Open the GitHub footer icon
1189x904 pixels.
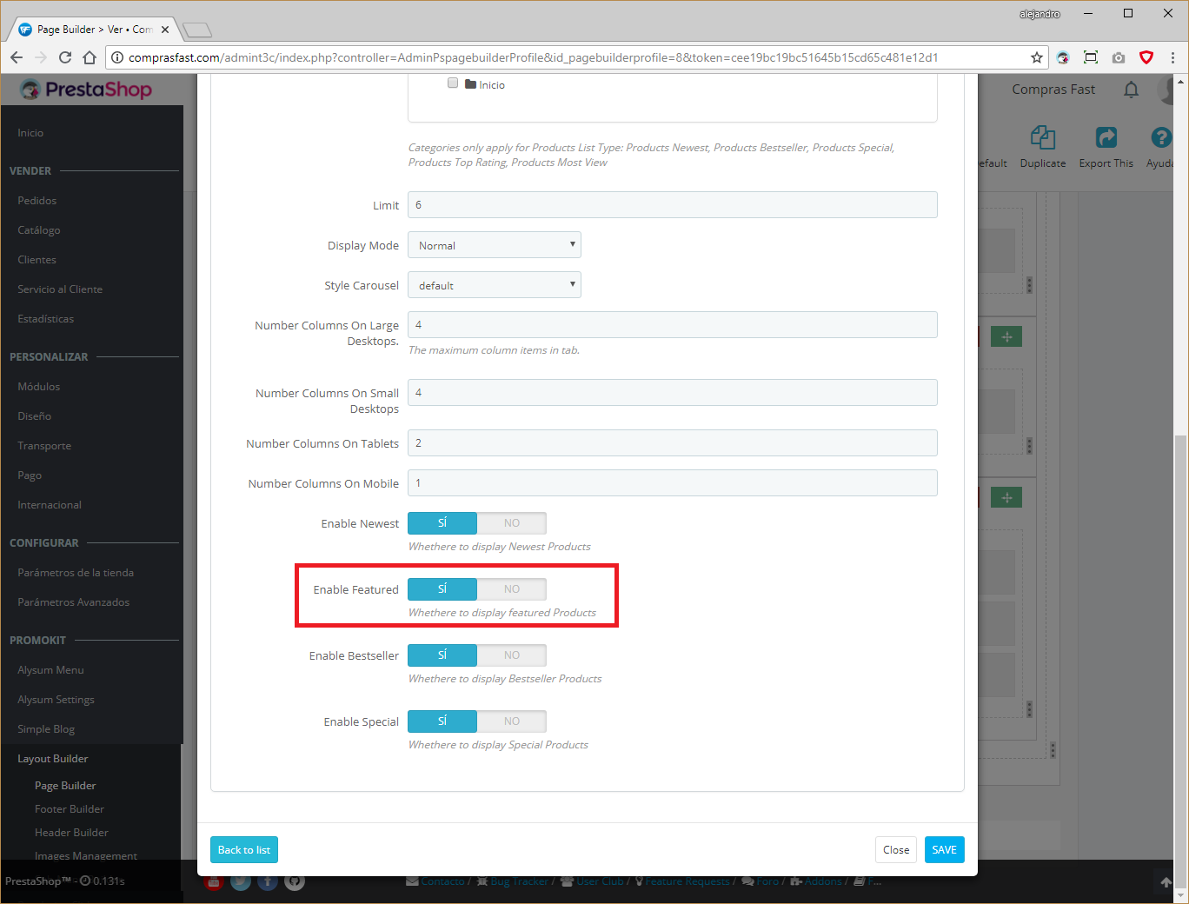click(295, 881)
